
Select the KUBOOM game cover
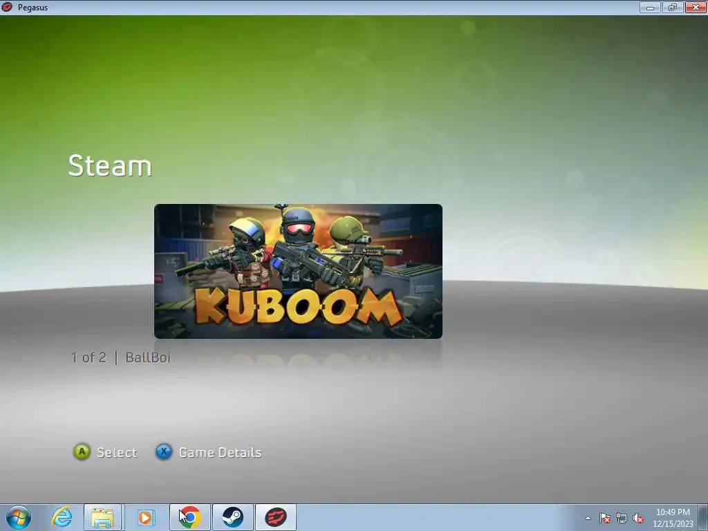pos(298,271)
